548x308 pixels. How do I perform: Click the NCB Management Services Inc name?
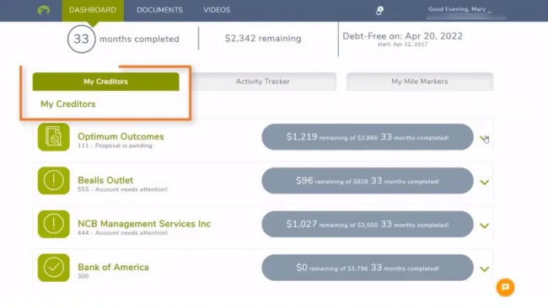pos(144,224)
